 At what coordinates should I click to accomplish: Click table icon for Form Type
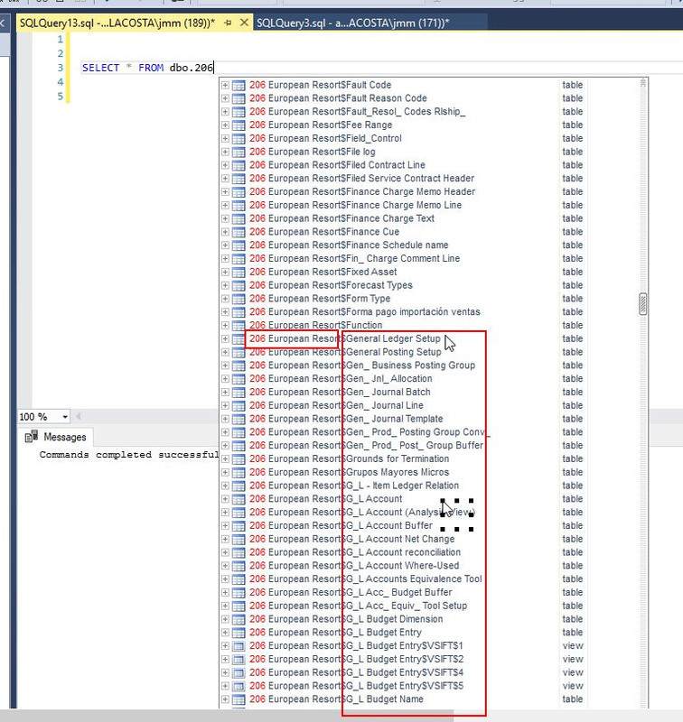(x=239, y=299)
